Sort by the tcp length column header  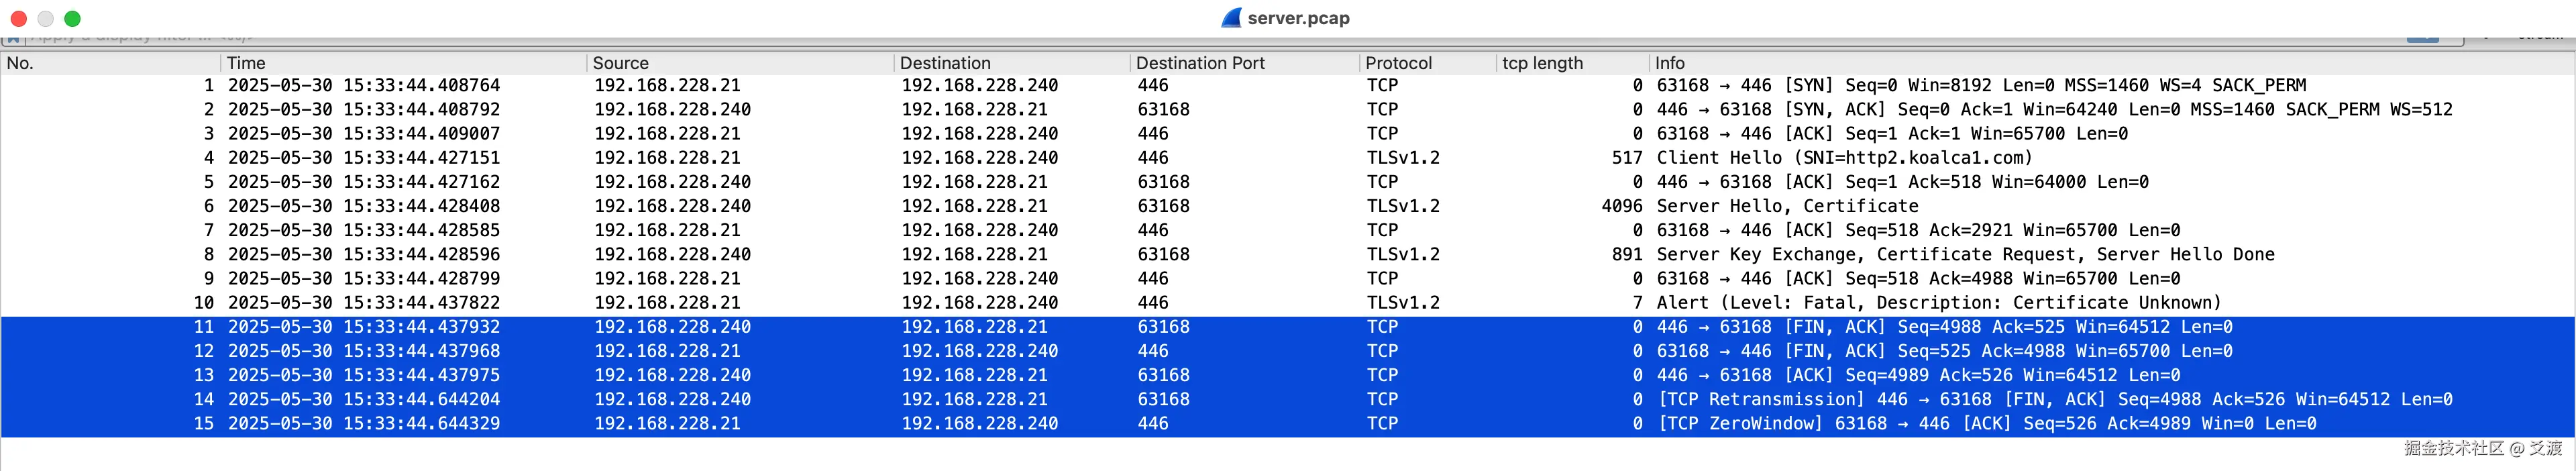click(x=1572, y=63)
